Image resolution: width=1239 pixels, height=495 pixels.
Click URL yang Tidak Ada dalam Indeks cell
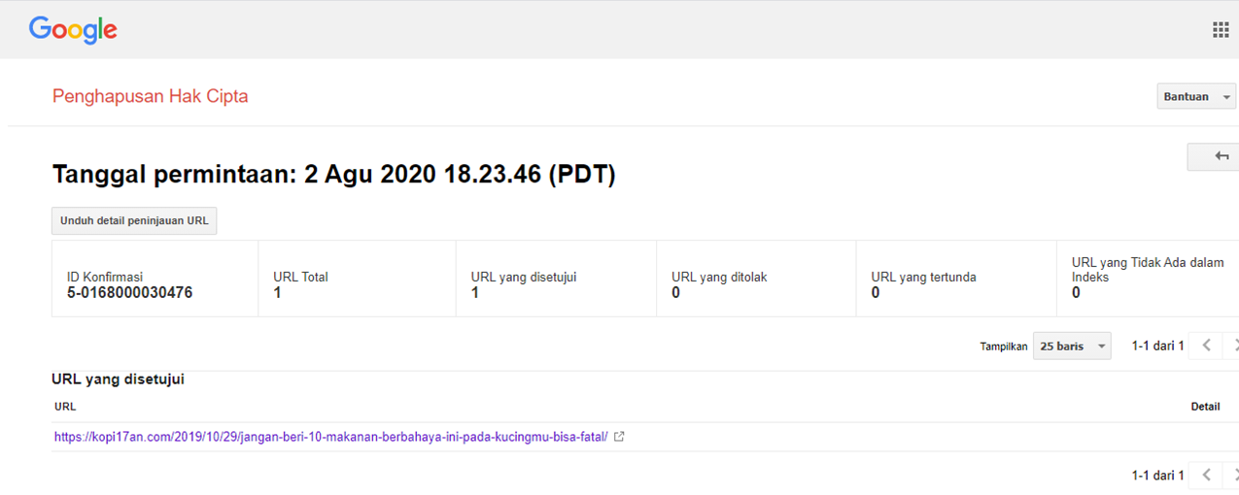(1149, 279)
